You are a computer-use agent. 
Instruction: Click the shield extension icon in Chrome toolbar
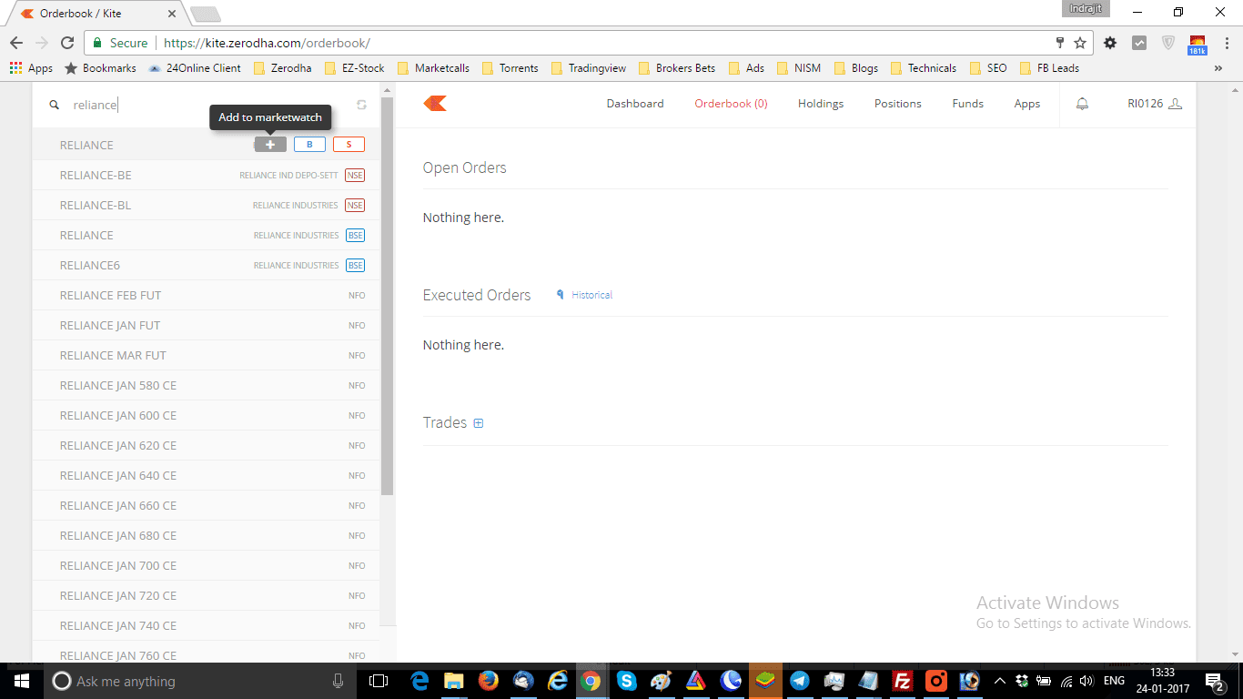click(x=1168, y=43)
